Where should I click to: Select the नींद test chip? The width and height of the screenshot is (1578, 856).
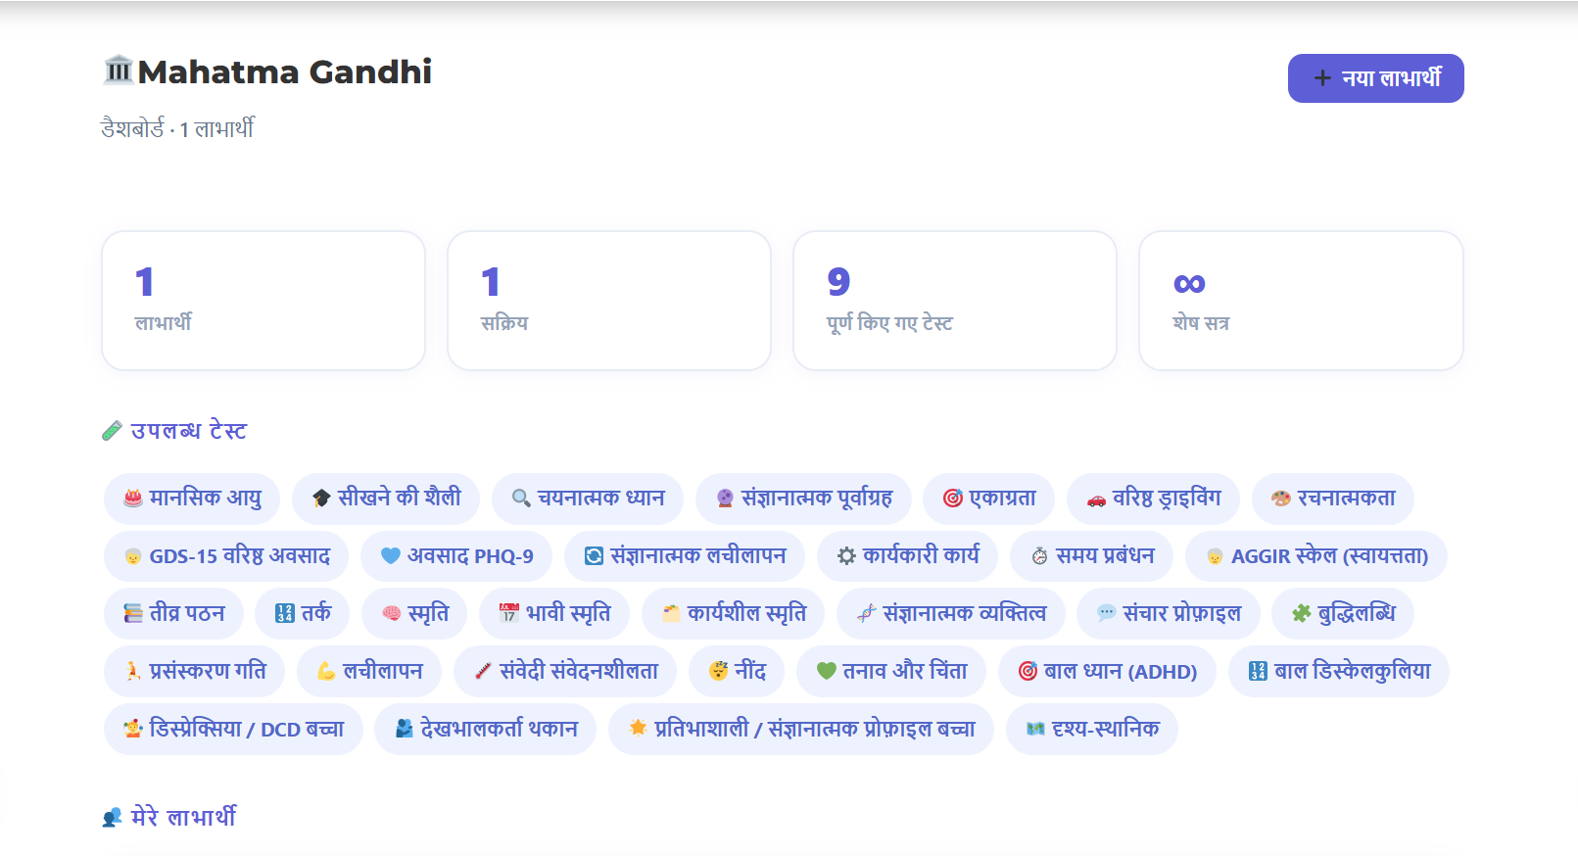pyautogui.click(x=737, y=671)
